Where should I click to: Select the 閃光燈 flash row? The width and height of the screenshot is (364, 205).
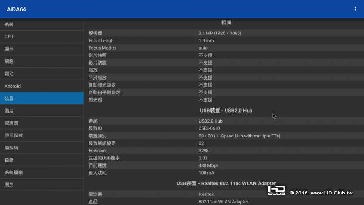pos(226,100)
